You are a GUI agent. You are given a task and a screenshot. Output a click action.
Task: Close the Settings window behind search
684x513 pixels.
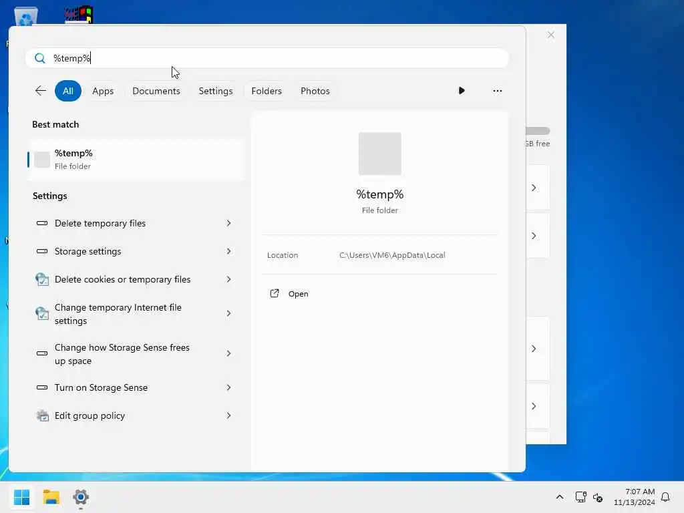(551, 35)
